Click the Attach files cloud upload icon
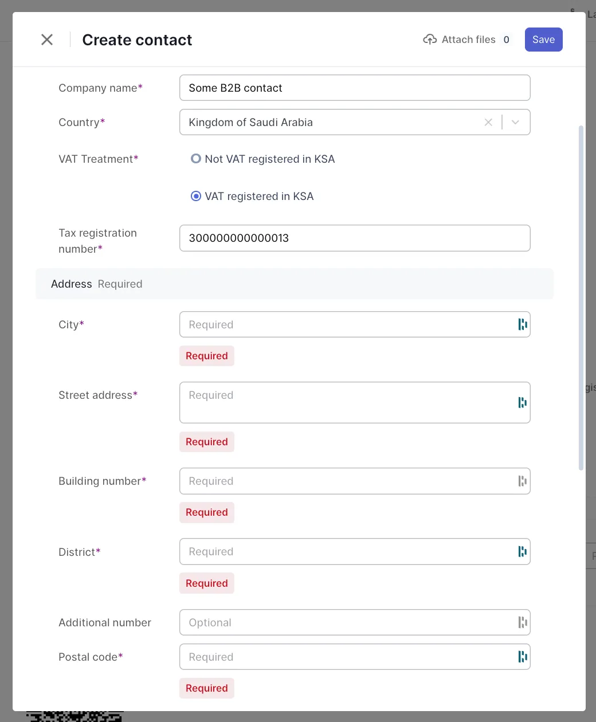This screenshot has height=722, width=596. [430, 40]
